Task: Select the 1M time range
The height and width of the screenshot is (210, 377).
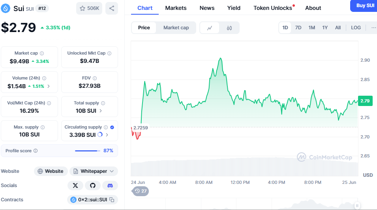Action: point(312,28)
